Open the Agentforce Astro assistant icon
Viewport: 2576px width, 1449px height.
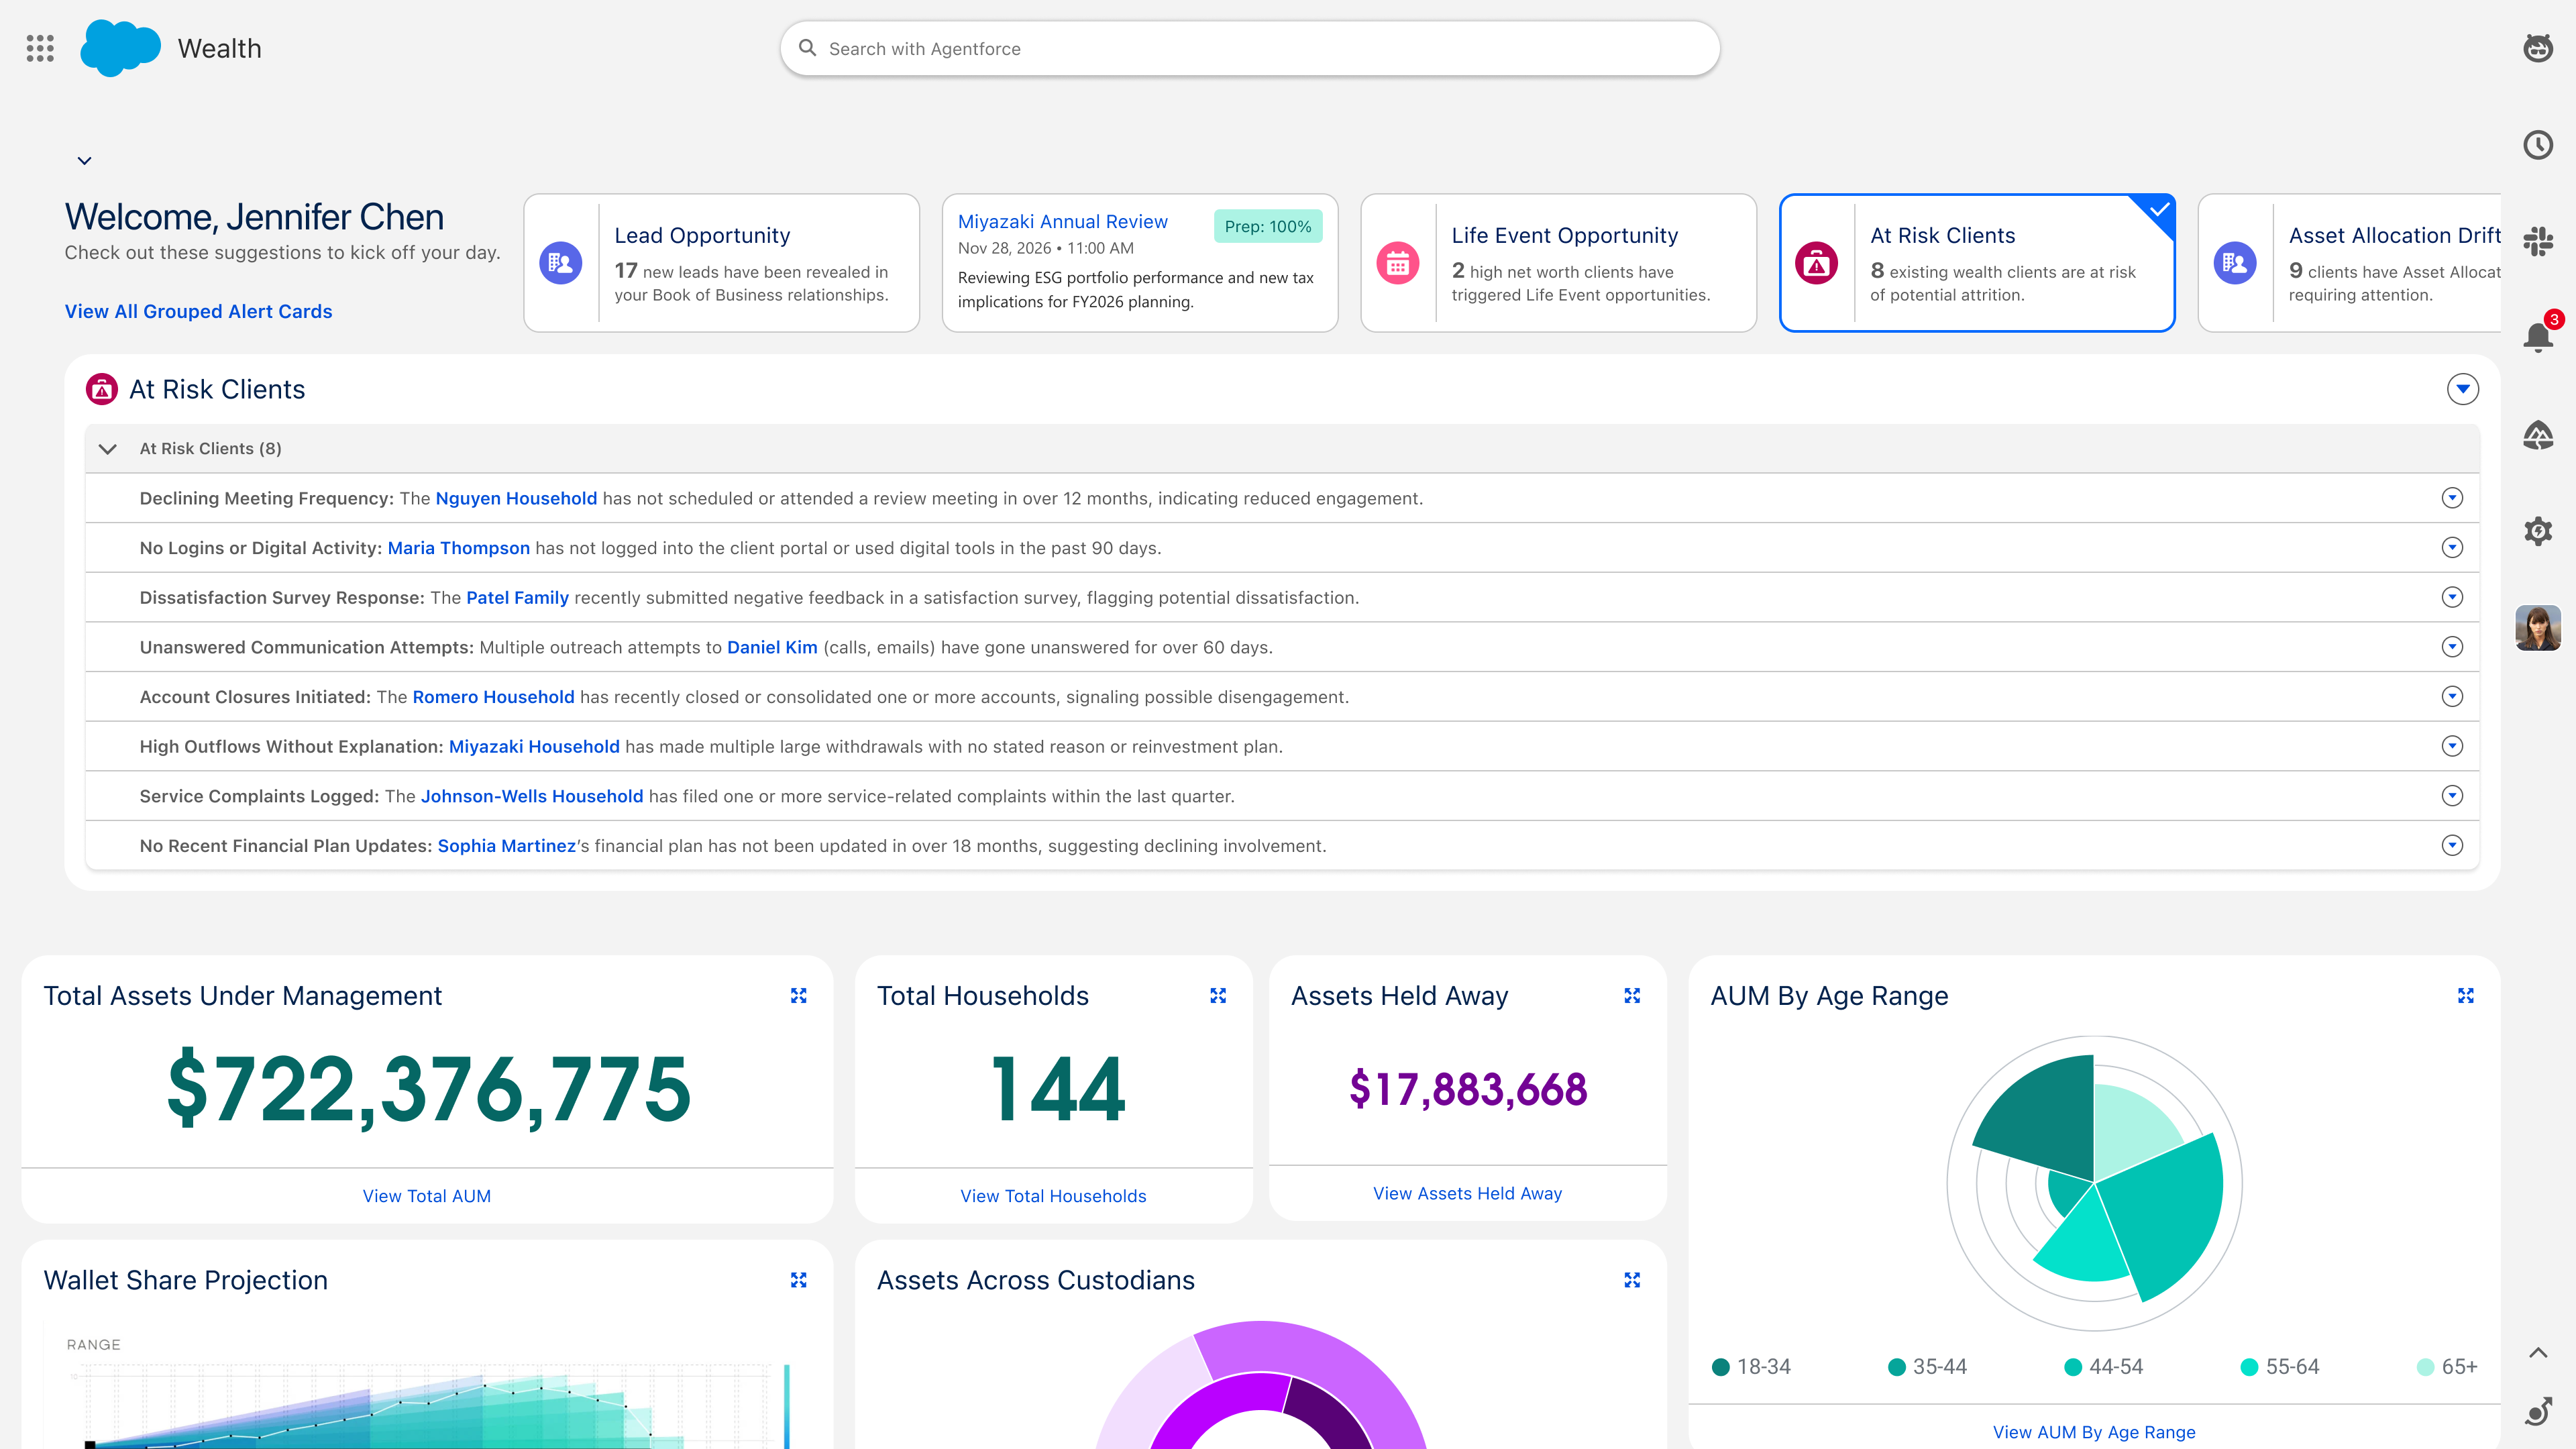(x=2538, y=48)
